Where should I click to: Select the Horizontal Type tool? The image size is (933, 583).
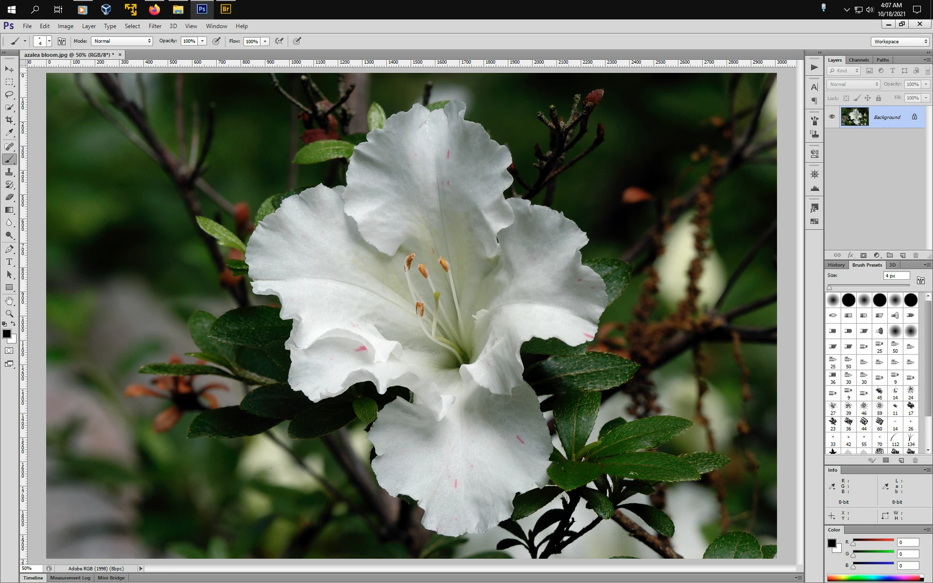(9, 262)
